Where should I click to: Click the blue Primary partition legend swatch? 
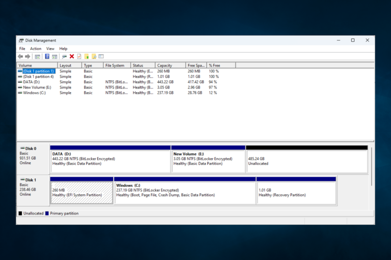click(x=47, y=213)
